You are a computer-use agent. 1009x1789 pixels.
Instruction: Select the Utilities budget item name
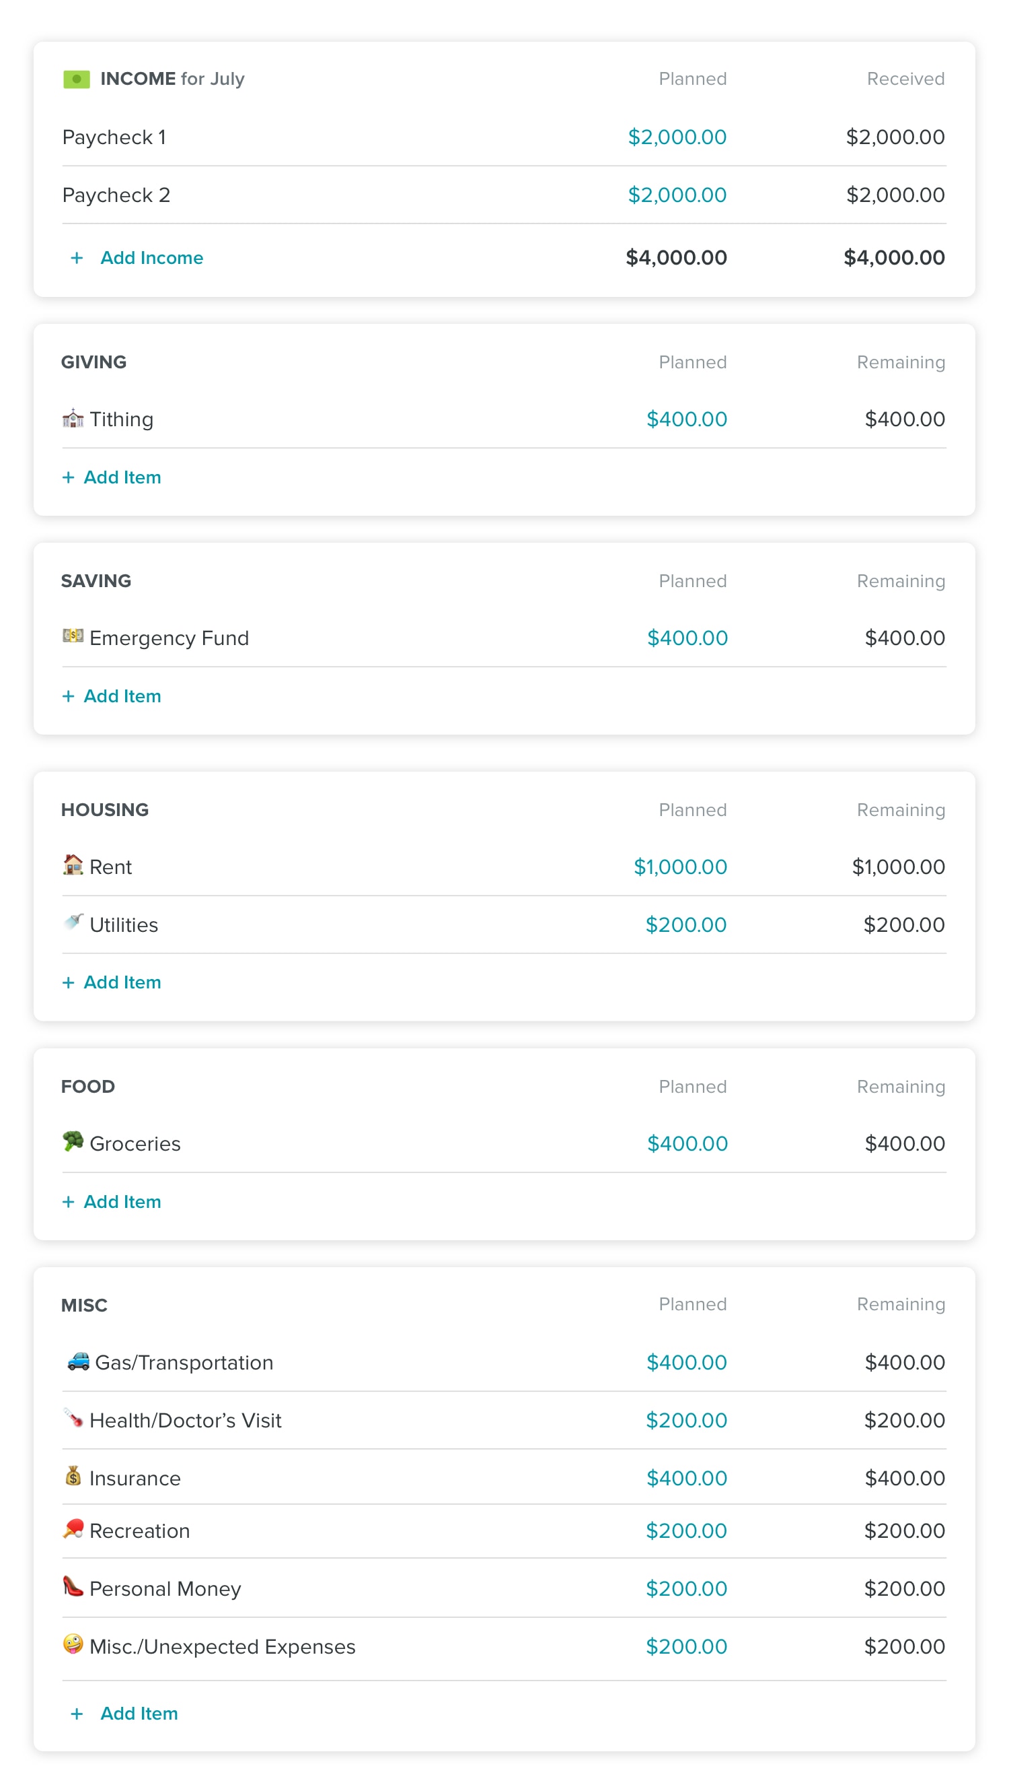coord(124,925)
